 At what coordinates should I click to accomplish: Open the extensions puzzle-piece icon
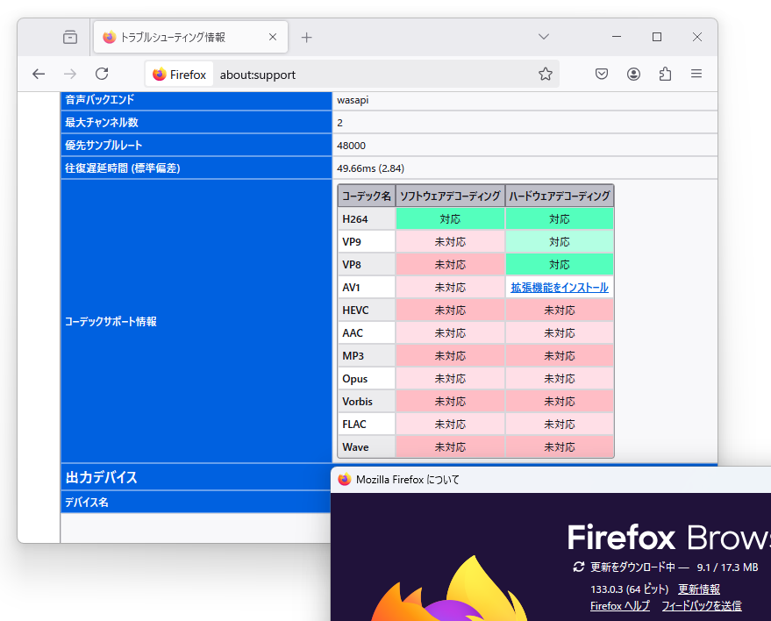[x=665, y=75]
